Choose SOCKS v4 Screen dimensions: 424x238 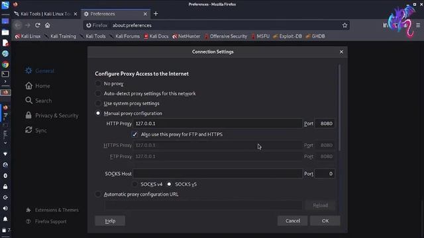(x=134, y=184)
